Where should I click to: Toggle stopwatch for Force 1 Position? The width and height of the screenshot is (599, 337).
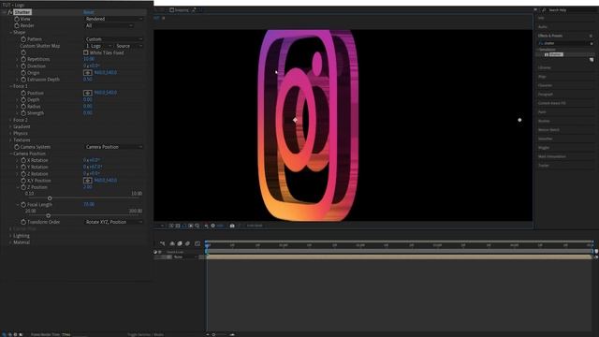click(23, 93)
